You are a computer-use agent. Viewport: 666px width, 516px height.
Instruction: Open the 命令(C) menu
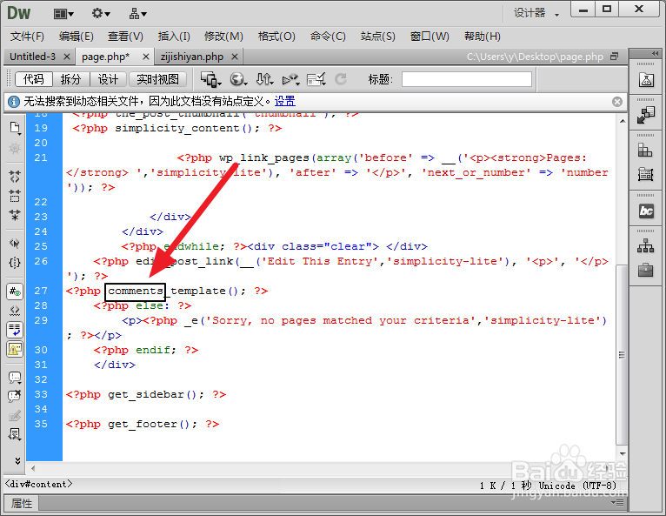pos(328,37)
